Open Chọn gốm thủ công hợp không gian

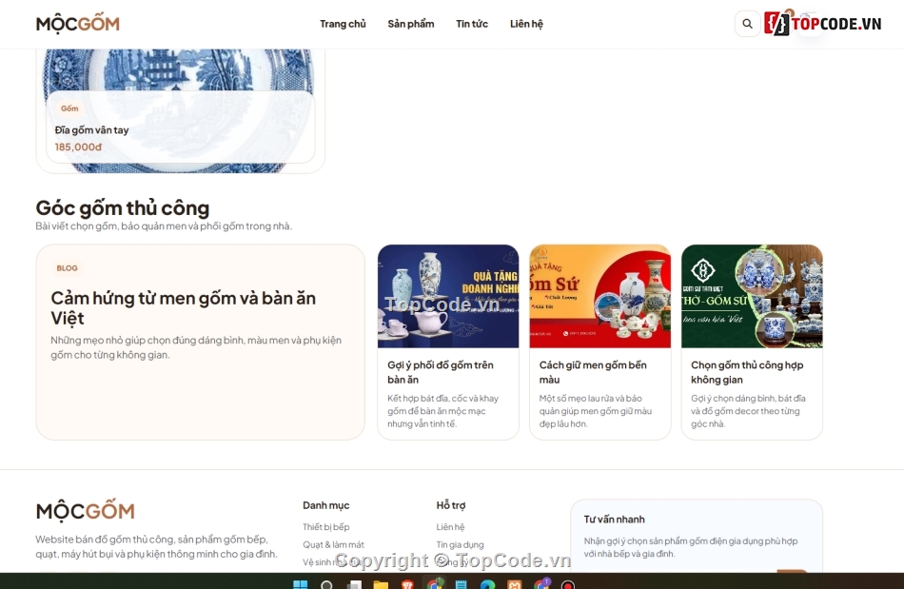click(747, 372)
